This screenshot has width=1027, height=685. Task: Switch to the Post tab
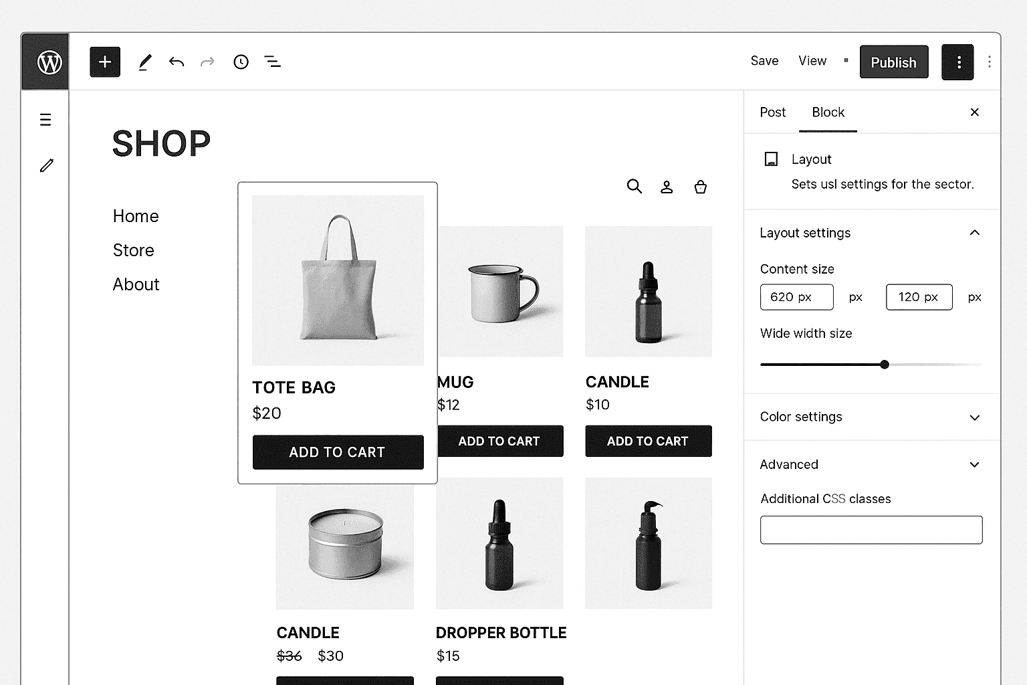772,112
